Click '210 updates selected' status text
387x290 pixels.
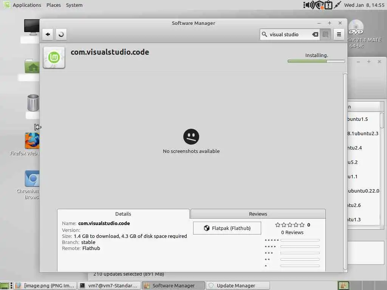128,274
